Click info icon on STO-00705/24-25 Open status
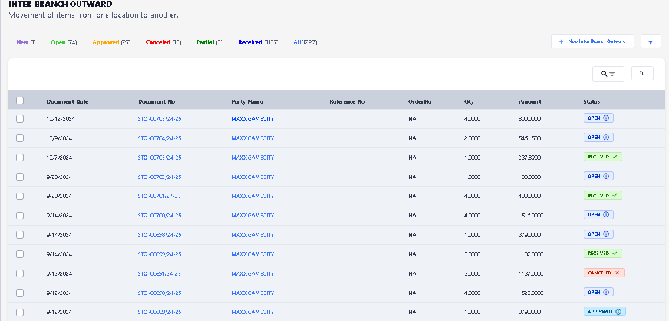Screen dimensions: 669x321 tap(607, 118)
